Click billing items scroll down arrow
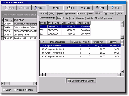 pos(122,72)
